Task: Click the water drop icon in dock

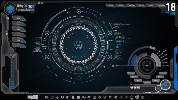Action: pyautogui.click(x=132, y=97)
